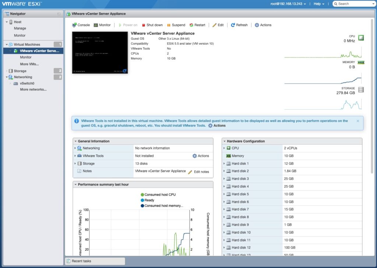Click the Search input field
Image resolution: width=377 pixels, height=268 pixels.
pos(354,4)
